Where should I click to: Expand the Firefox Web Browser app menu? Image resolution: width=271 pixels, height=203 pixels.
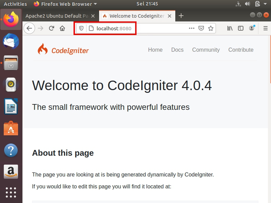coord(65,4)
